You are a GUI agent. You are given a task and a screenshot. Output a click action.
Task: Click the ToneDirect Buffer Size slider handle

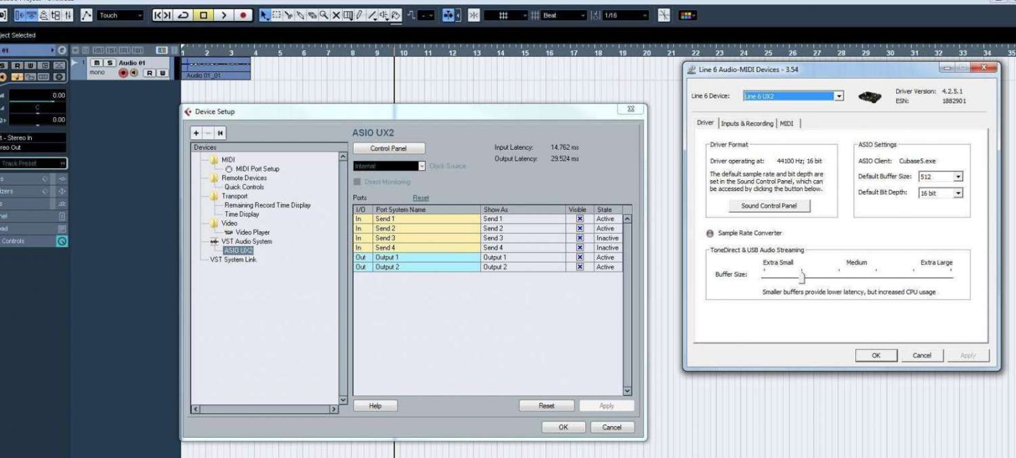coord(801,276)
